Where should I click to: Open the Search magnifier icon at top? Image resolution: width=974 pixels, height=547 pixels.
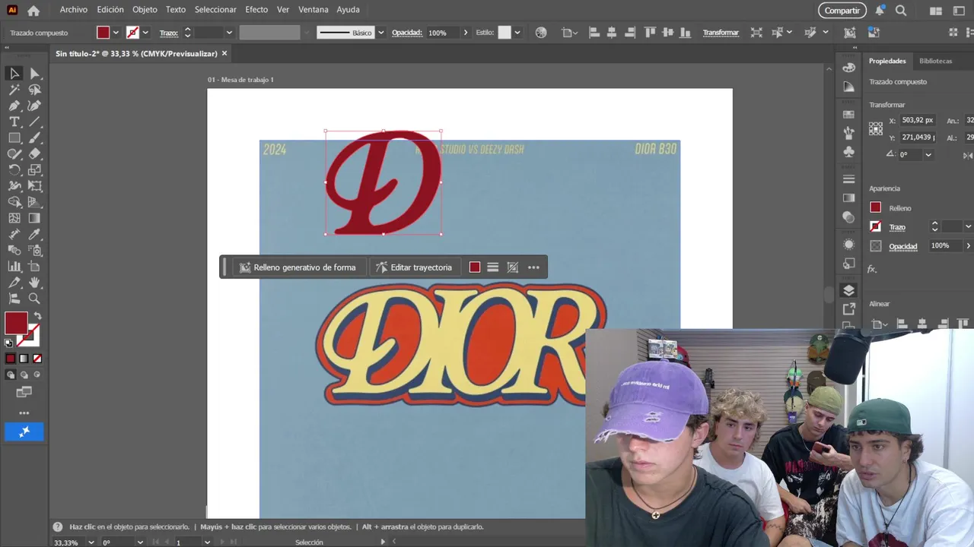901,11
